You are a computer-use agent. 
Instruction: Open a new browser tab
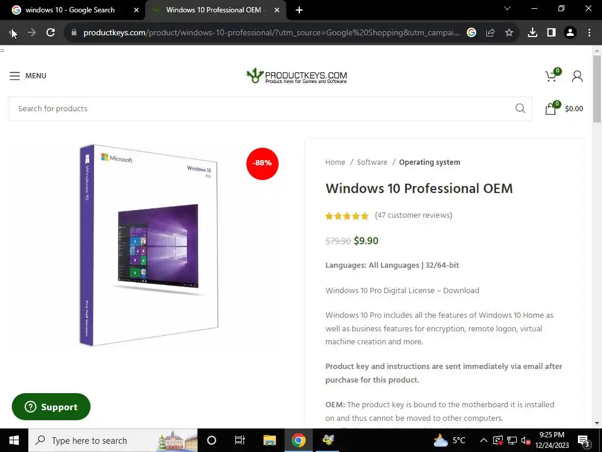tap(299, 10)
